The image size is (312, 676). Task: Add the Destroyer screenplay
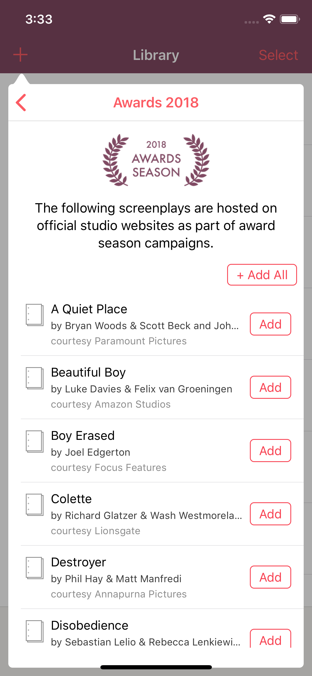tap(270, 577)
